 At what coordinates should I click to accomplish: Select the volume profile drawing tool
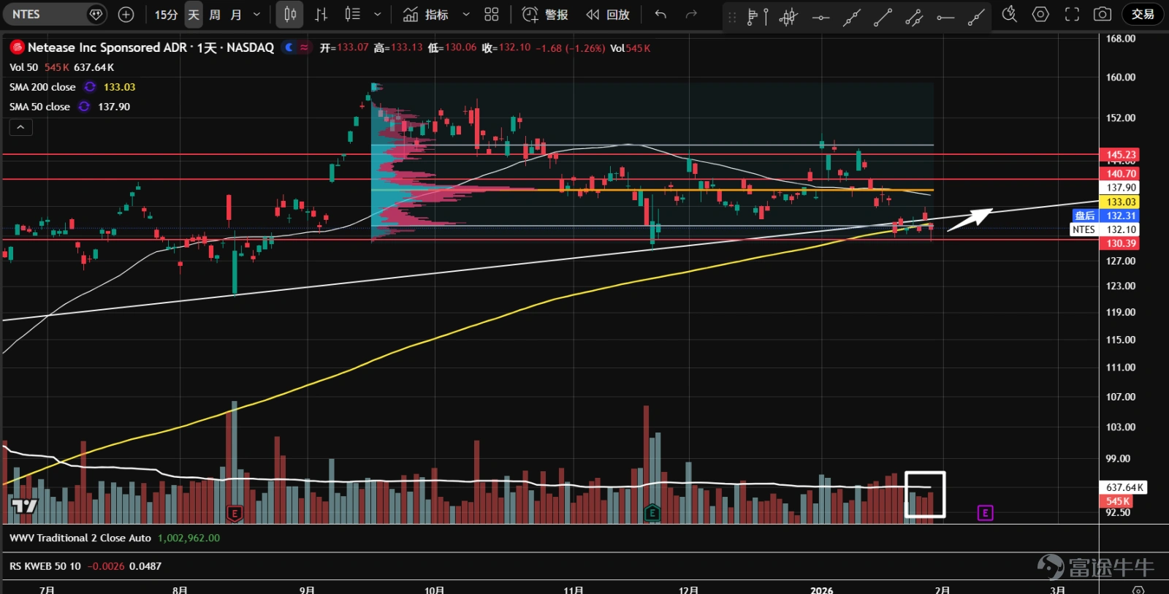(x=757, y=16)
